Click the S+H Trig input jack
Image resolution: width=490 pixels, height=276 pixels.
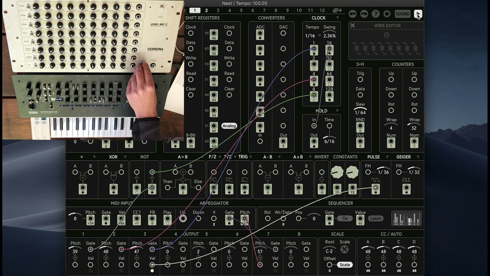coord(360,79)
